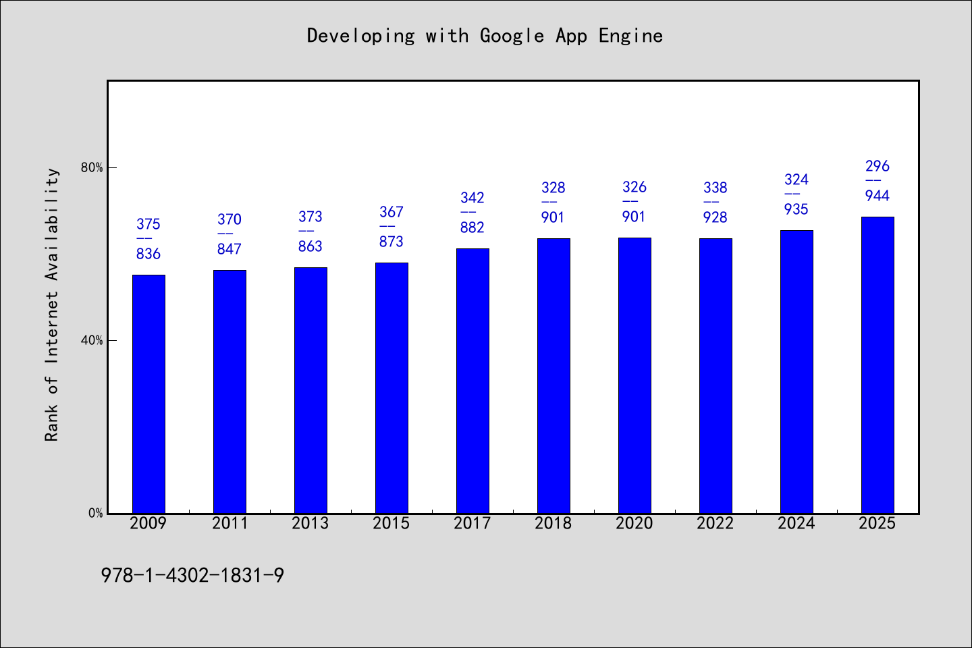The width and height of the screenshot is (972, 648).
Task: Click x-axis label 2018
Action: [553, 523]
